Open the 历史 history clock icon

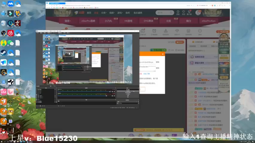pos(178,13)
